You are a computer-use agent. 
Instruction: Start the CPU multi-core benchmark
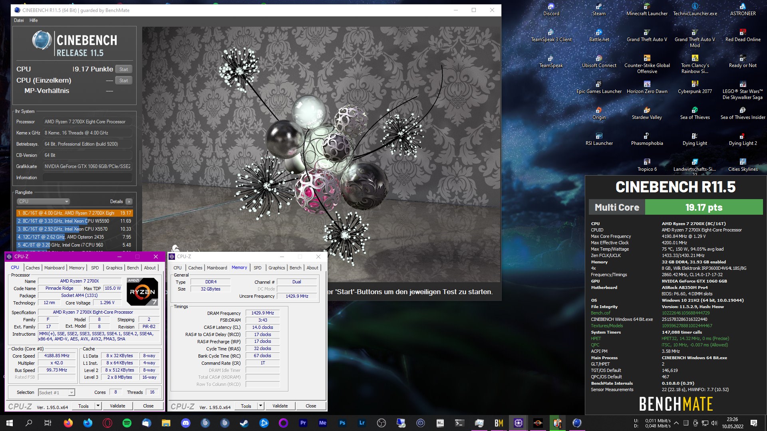(123, 69)
